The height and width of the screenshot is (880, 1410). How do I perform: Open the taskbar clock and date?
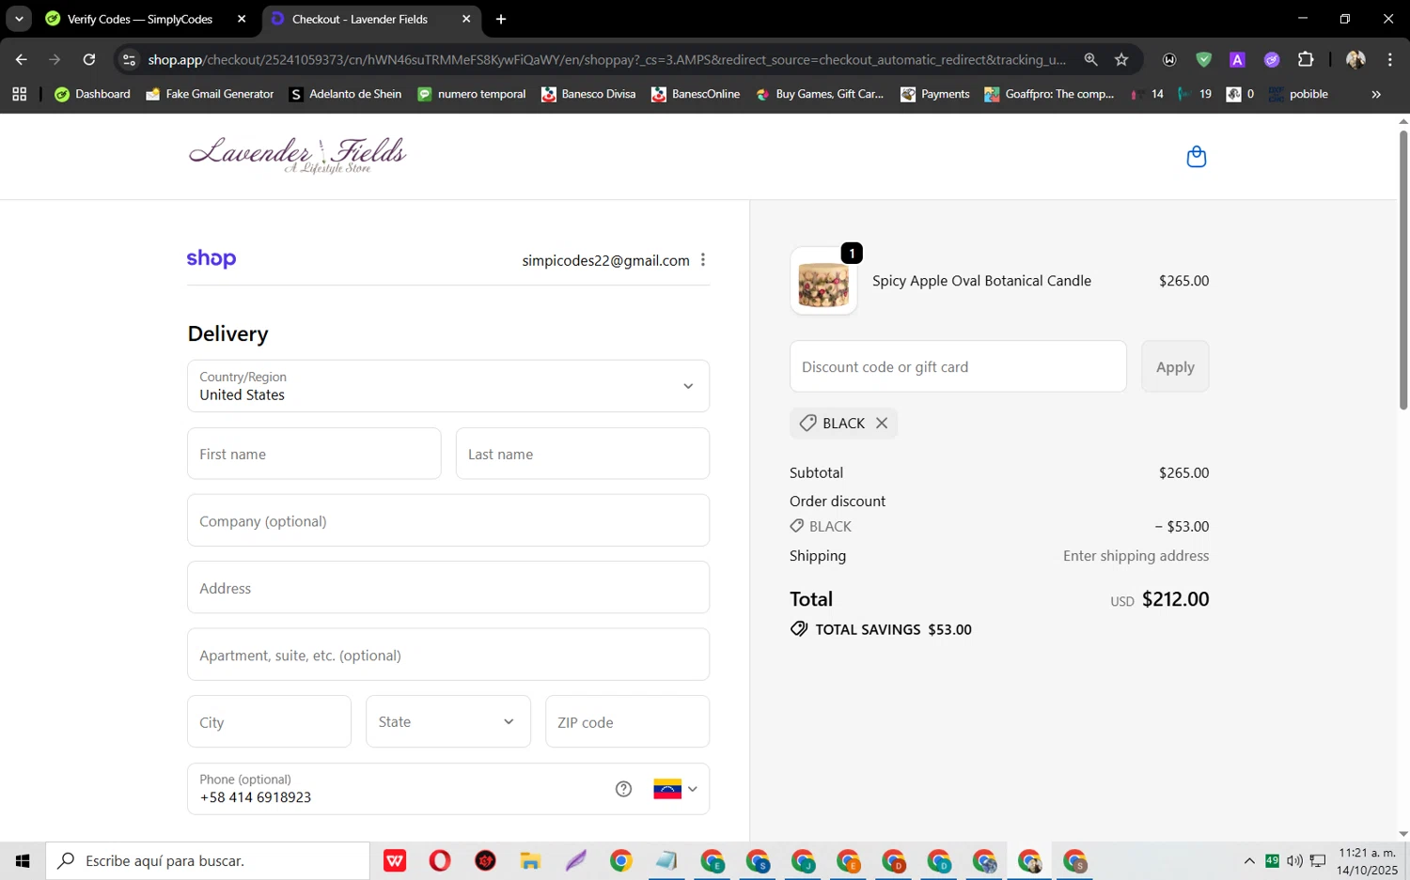[x=1367, y=861]
